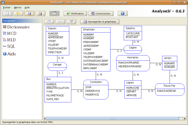Click the open folder icon

coord(19,13)
